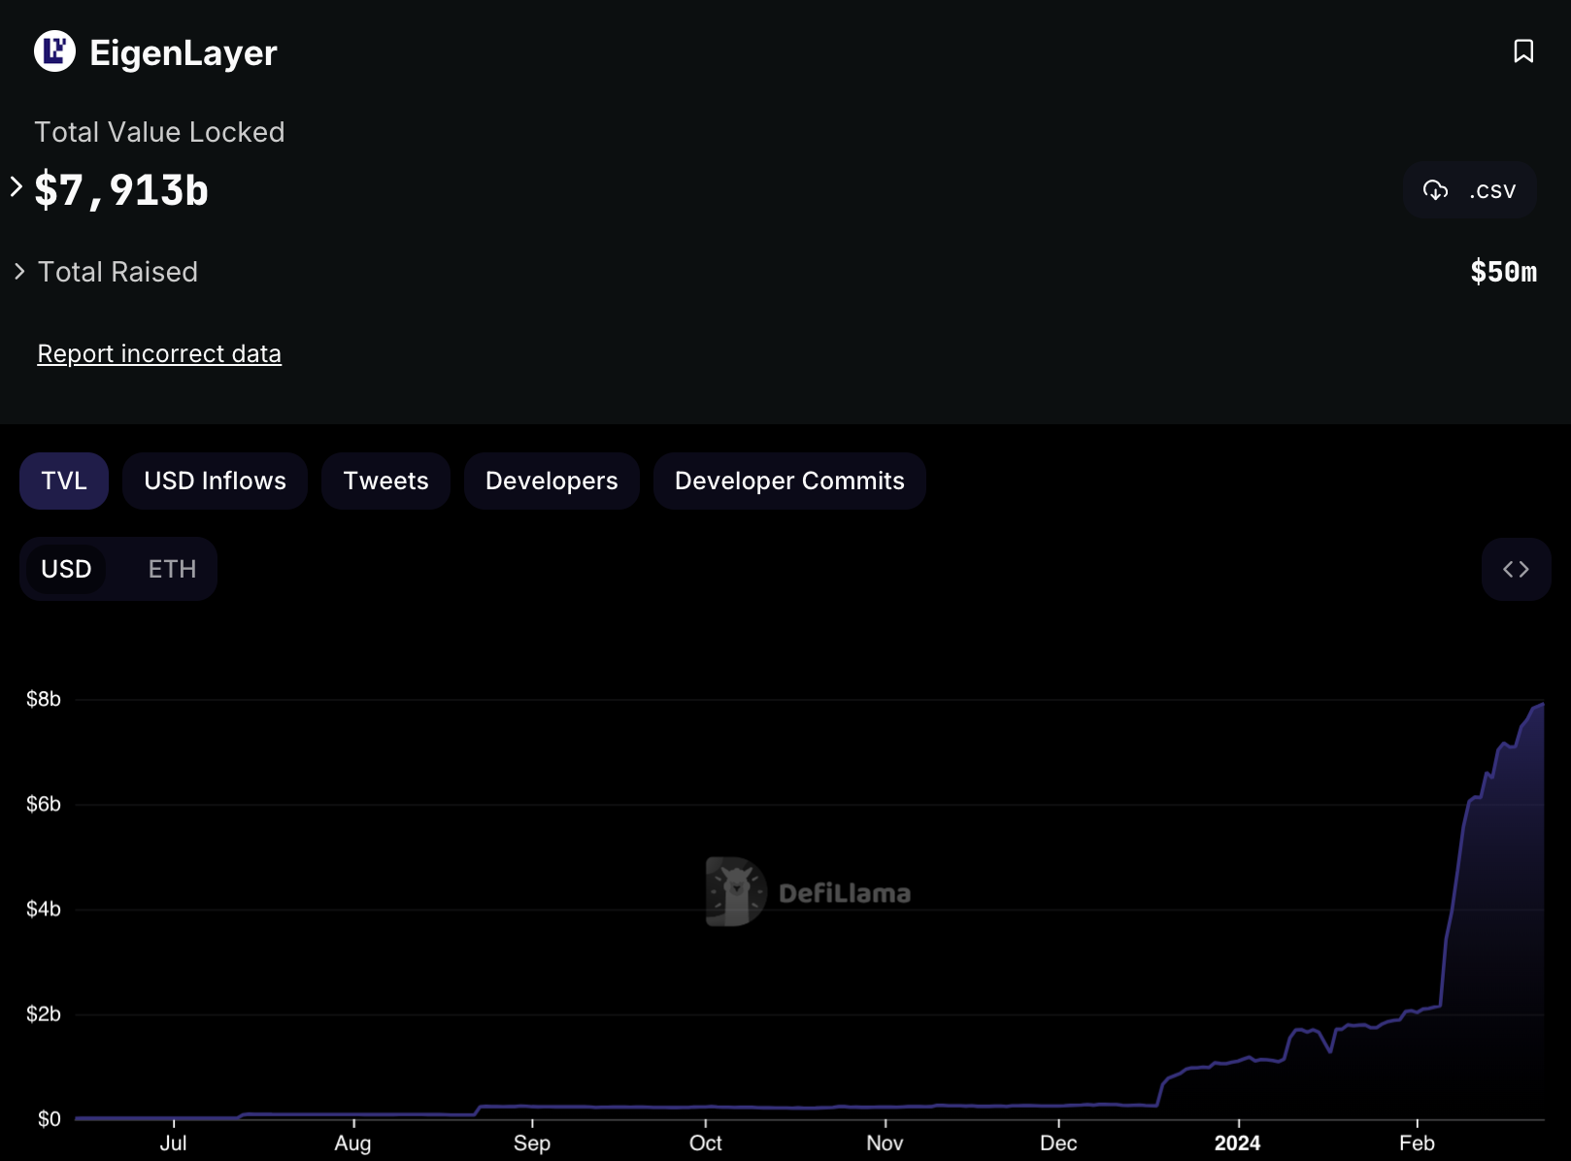Switch to USD Inflows tab

click(x=215, y=481)
